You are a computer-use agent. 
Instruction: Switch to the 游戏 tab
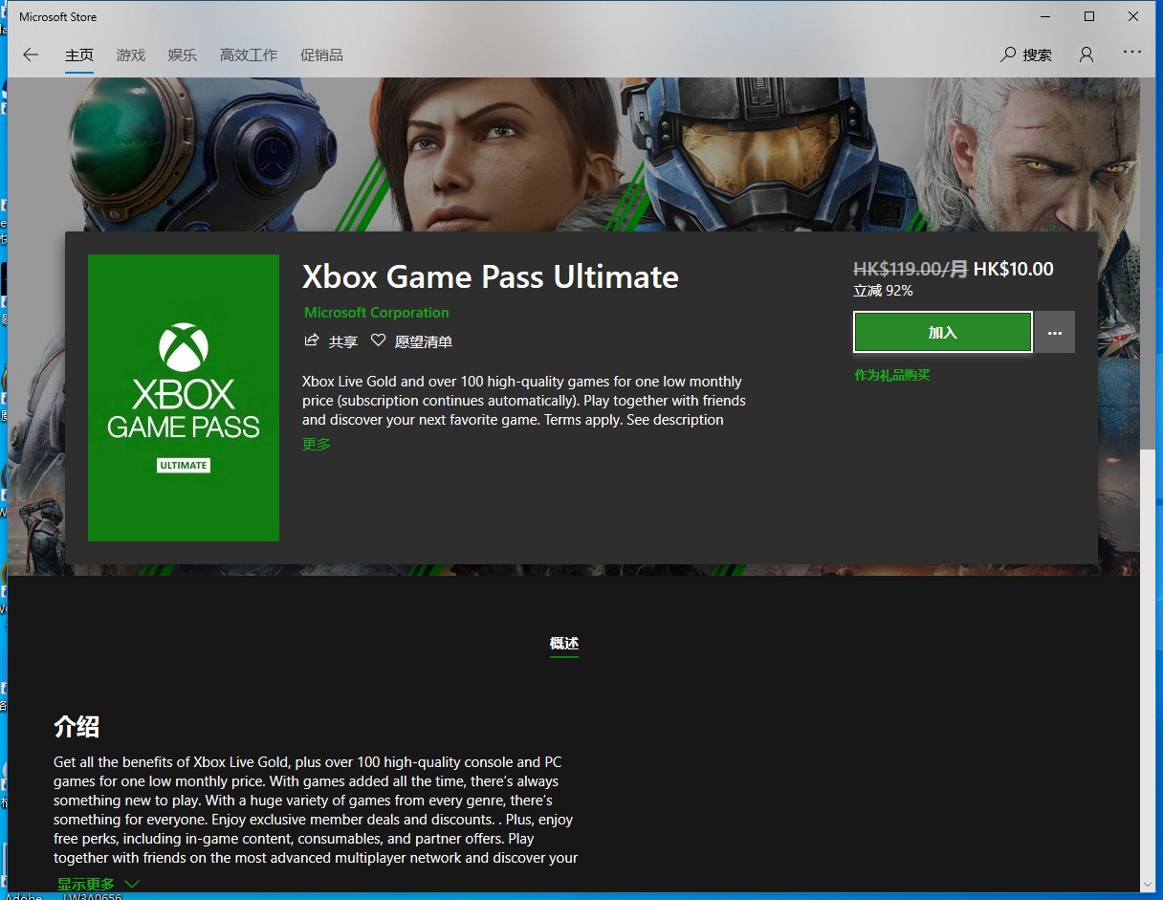(131, 55)
